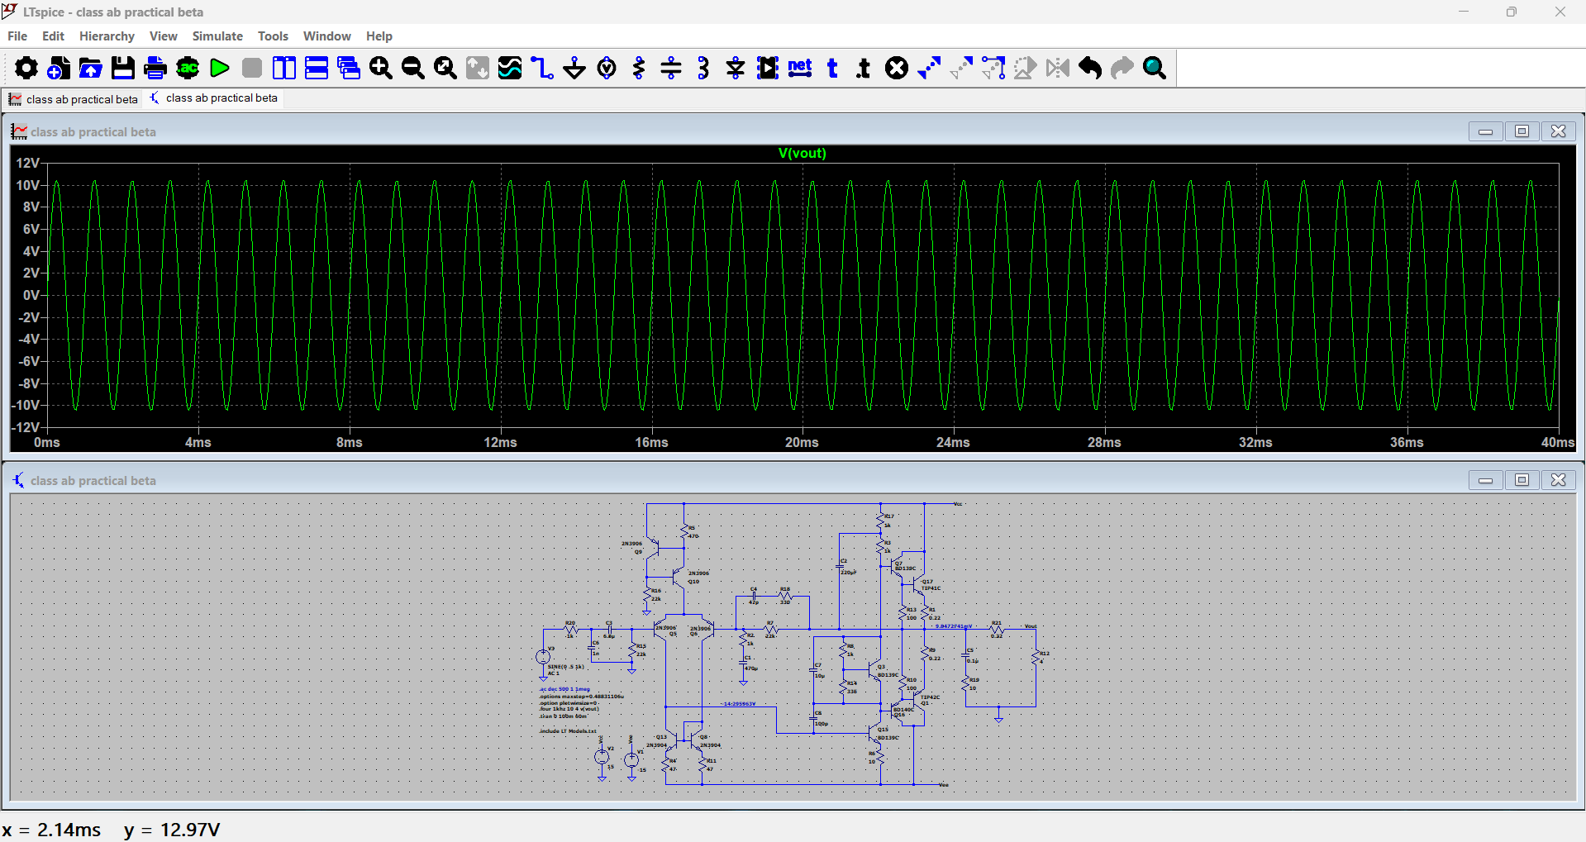Cascade the windows
Viewport: 1586px width, 842px height.
(x=349, y=68)
